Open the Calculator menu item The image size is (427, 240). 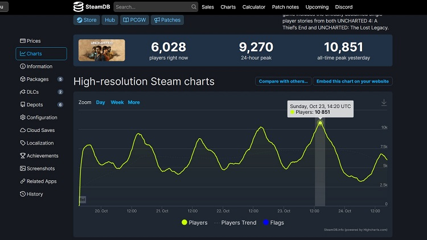coord(254,7)
